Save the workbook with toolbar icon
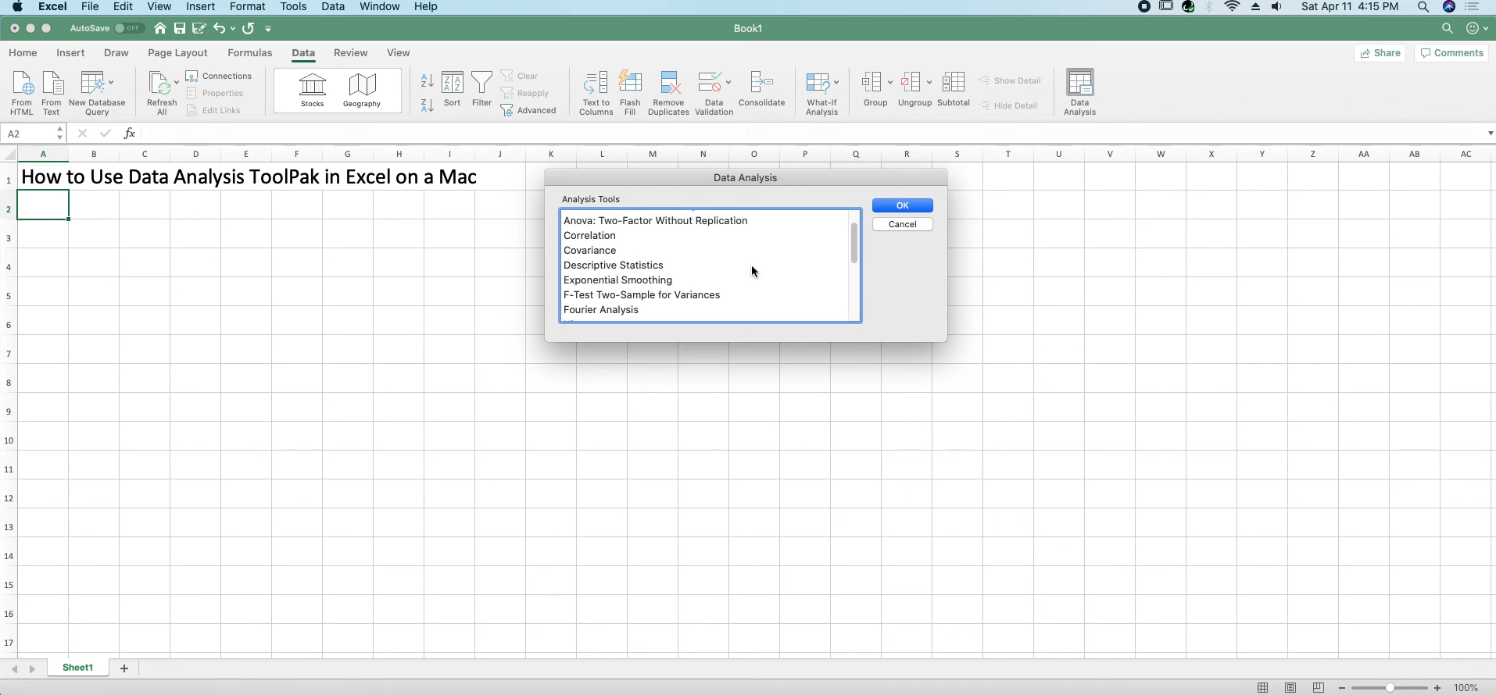This screenshot has width=1496, height=695. [180, 28]
